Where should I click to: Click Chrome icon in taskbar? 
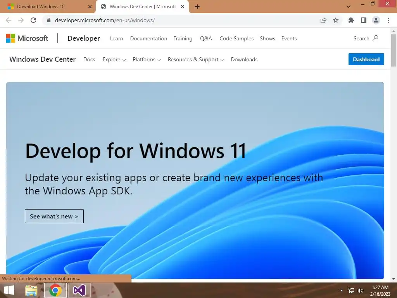coord(55,290)
